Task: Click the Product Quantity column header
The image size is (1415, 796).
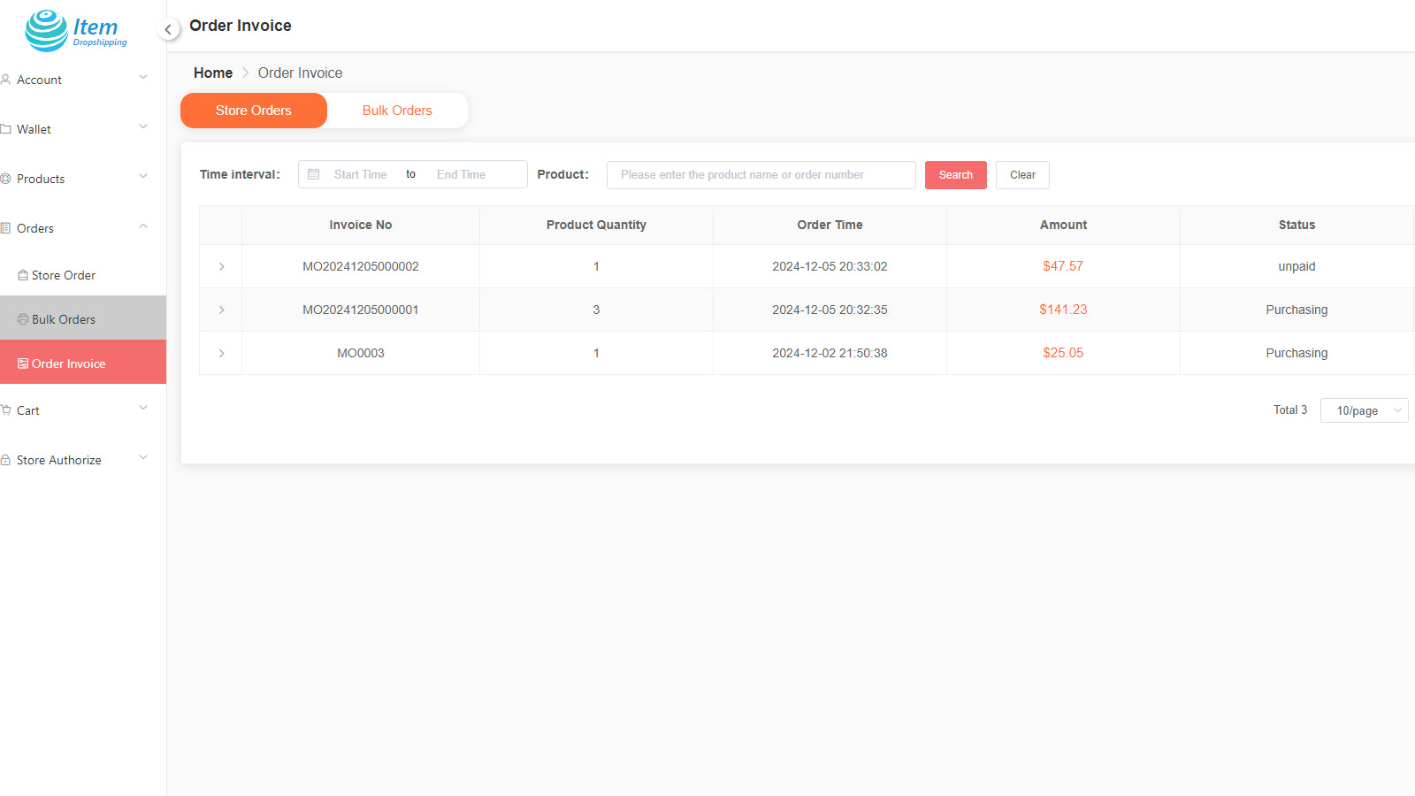Action: point(596,225)
